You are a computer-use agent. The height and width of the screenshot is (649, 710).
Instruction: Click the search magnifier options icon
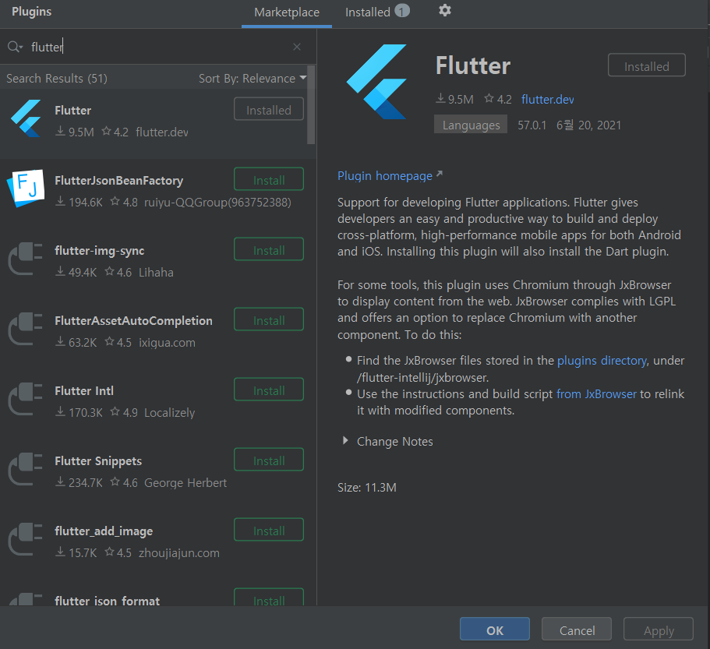click(x=15, y=47)
